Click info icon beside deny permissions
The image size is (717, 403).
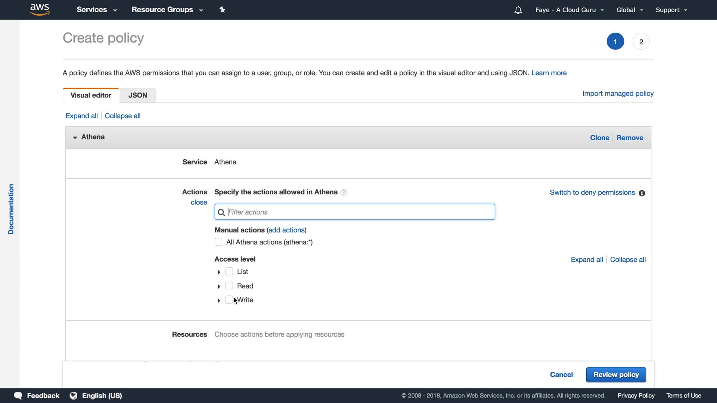coord(642,193)
